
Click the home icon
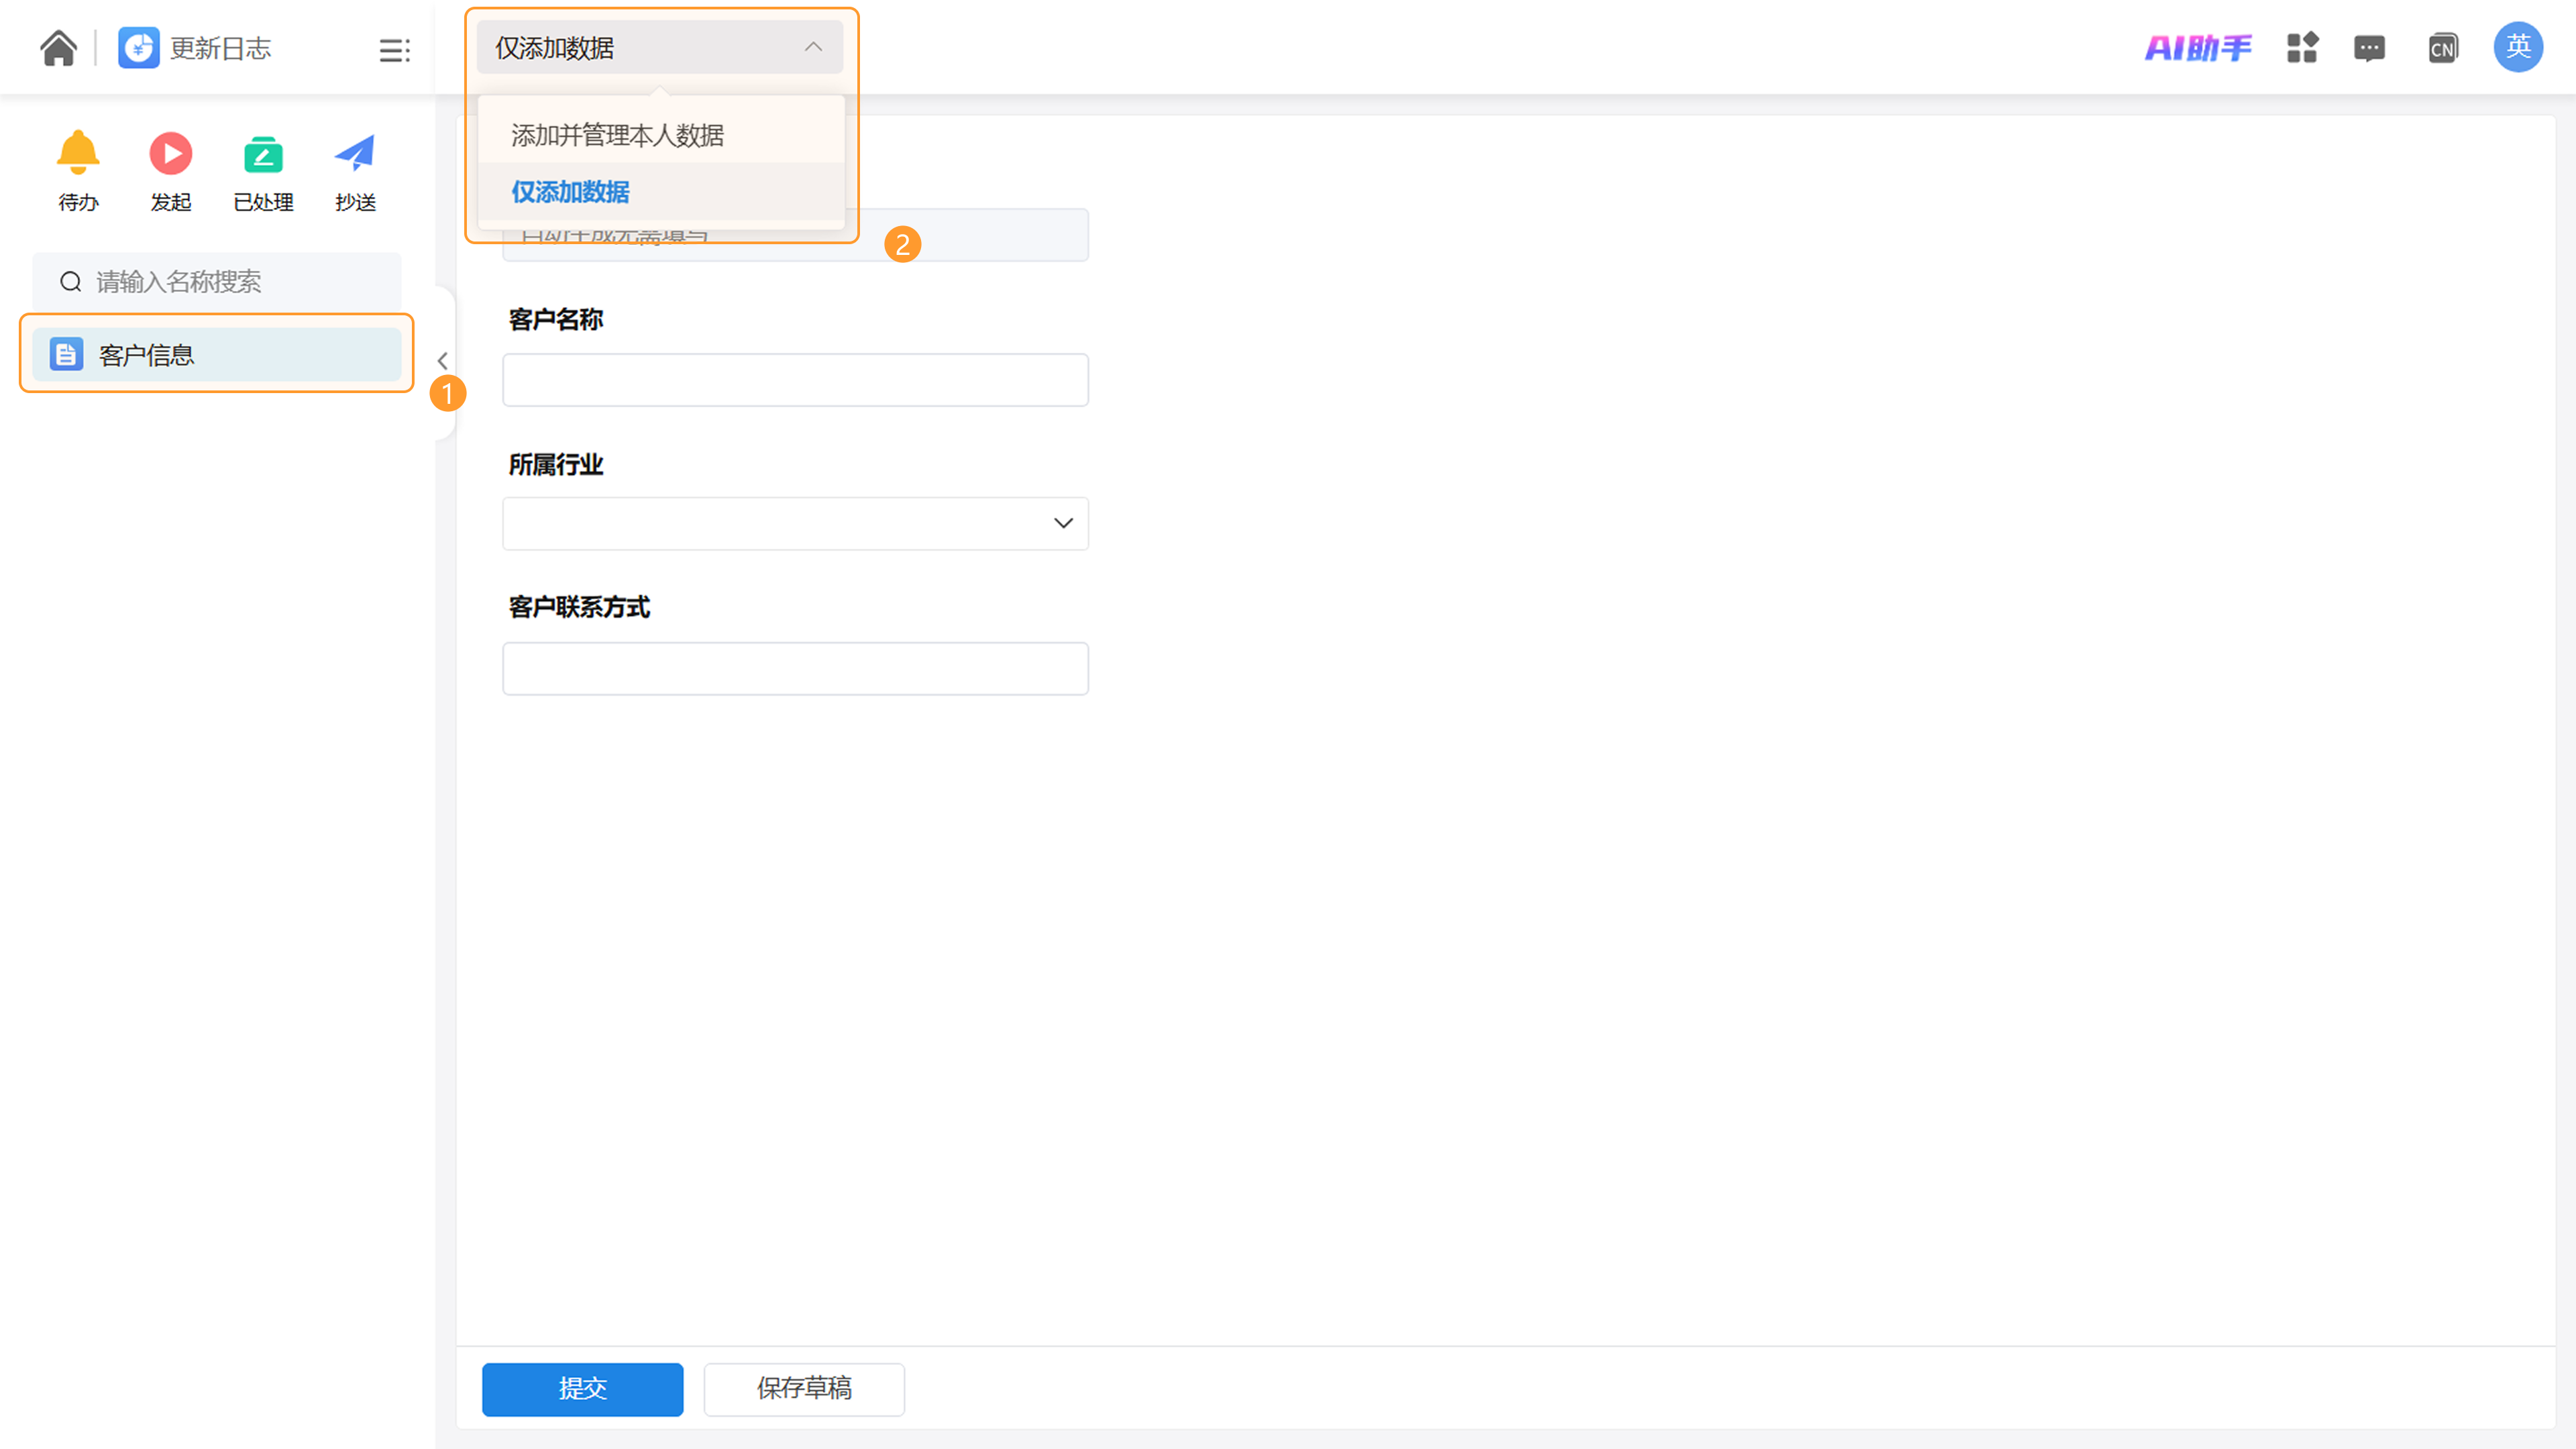pyautogui.click(x=58, y=48)
